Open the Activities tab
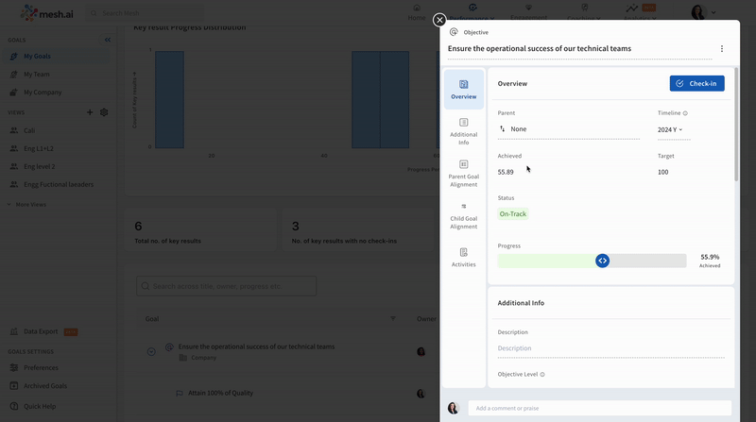Image resolution: width=756 pixels, height=422 pixels. coord(463,257)
